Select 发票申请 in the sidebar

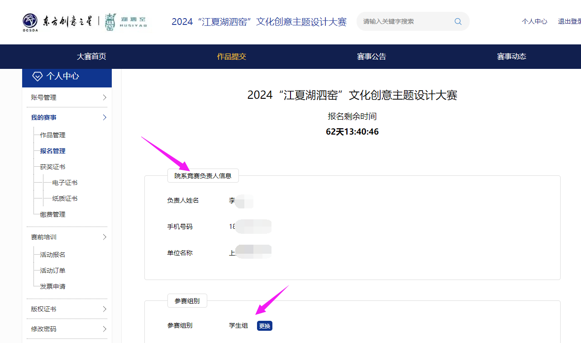point(52,286)
